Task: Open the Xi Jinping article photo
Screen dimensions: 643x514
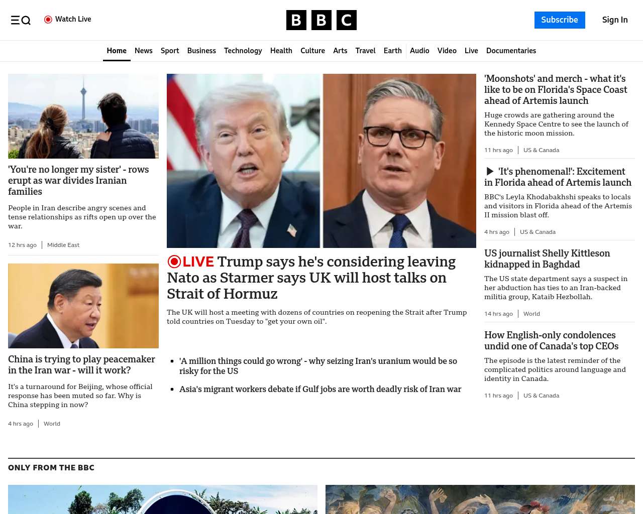Action: click(83, 306)
